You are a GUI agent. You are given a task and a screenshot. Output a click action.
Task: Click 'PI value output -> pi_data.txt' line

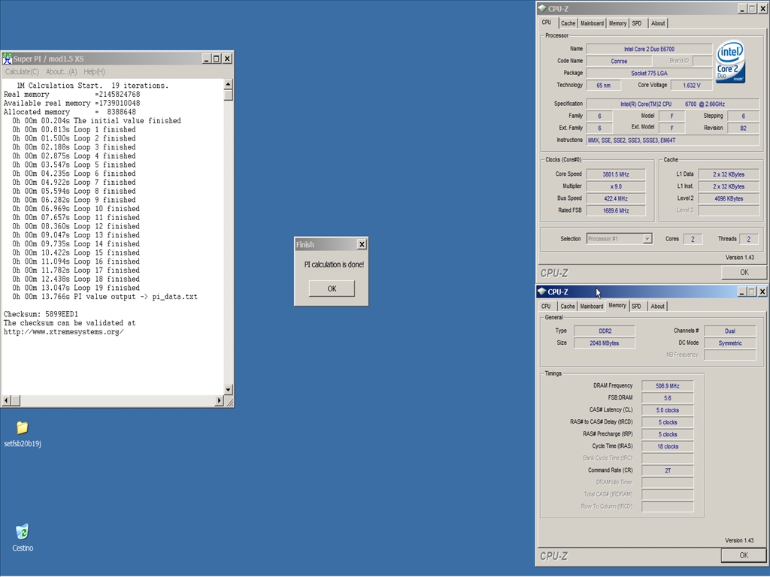tap(105, 297)
